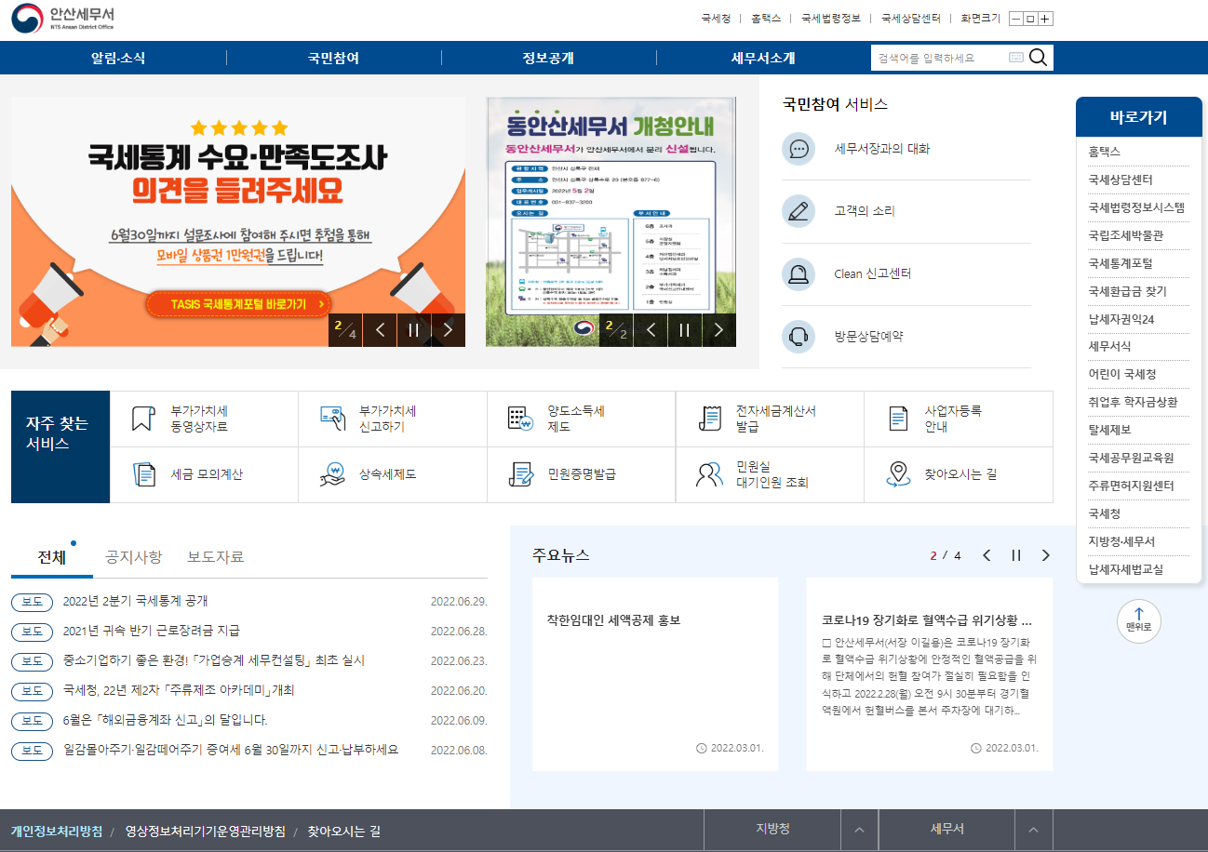
Task: Open 부가가치세 신고하기 icon
Action: pyautogui.click(x=332, y=417)
